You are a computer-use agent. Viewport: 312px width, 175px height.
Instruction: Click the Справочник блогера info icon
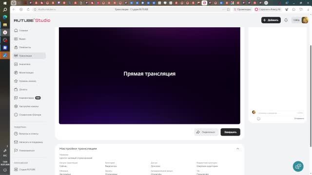pyautogui.click(x=16, y=115)
